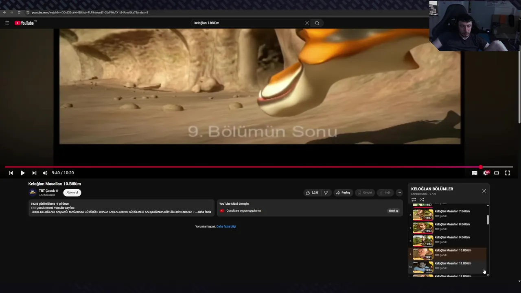521x293 pixels.
Task: Click the playlist panel scrollbar thumb
Action: pos(488,220)
